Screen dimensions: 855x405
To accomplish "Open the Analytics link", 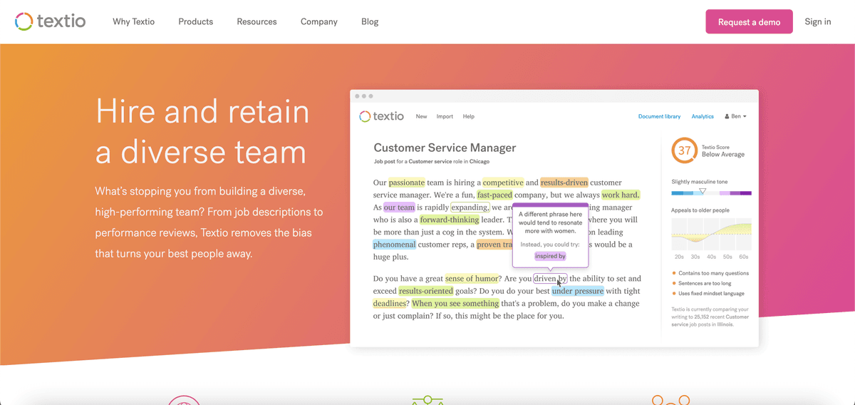I will click(703, 116).
